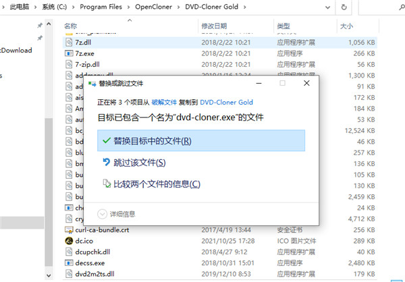Click the 2021/10/25 17:28 date cell

pos(228,241)
